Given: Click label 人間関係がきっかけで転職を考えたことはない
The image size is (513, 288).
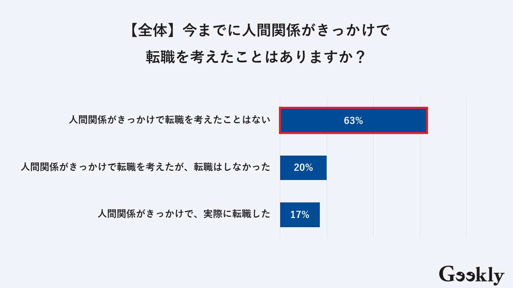Looking at the screenshot, I should (170, 120).
